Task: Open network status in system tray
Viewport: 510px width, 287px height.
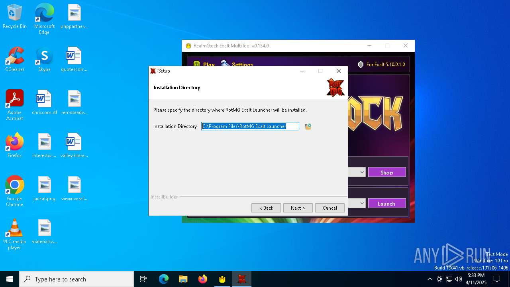Action: click(x=449, y=279)
